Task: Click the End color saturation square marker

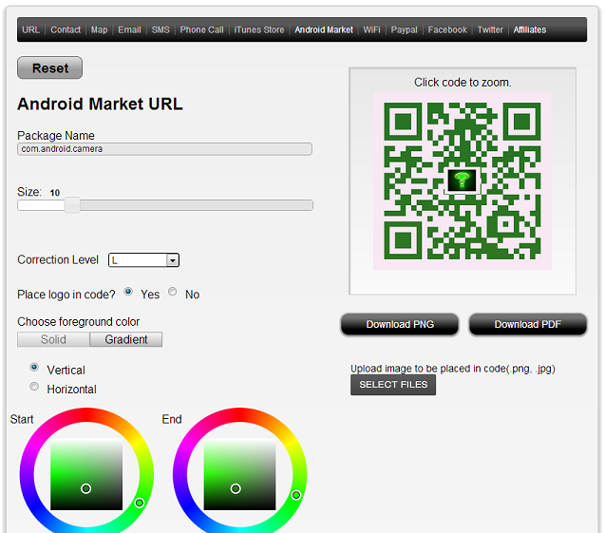Action: pyautogui.click(x=236, y=489)
